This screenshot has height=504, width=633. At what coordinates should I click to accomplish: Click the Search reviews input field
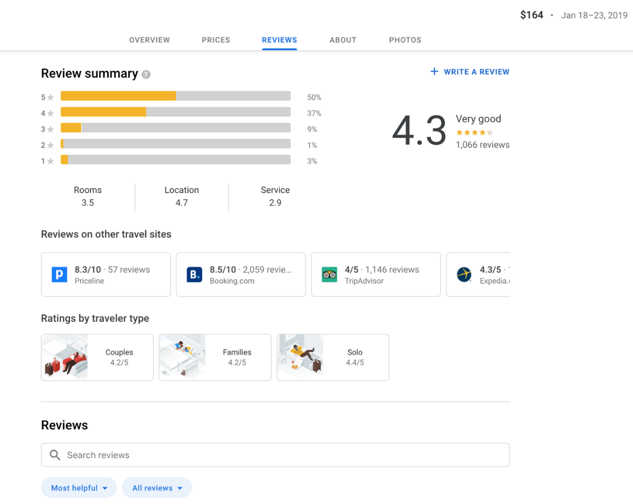(x=285, y=455)
